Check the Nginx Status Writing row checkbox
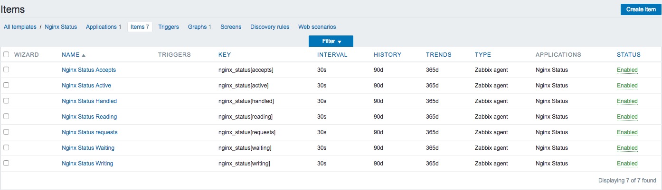Image resolution: width=662 pixels, height=190 pixels. coord(7,163)
